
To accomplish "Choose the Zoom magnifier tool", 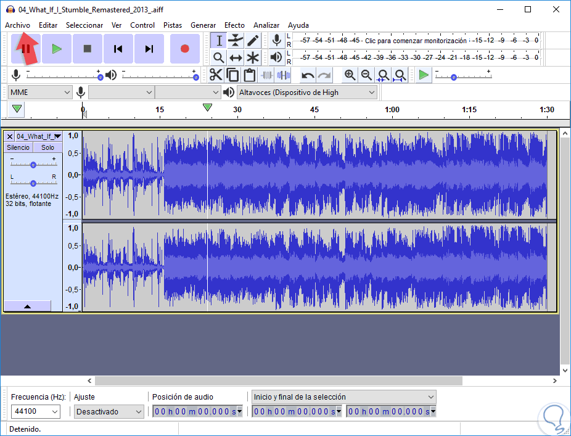I will click(218, 58).
